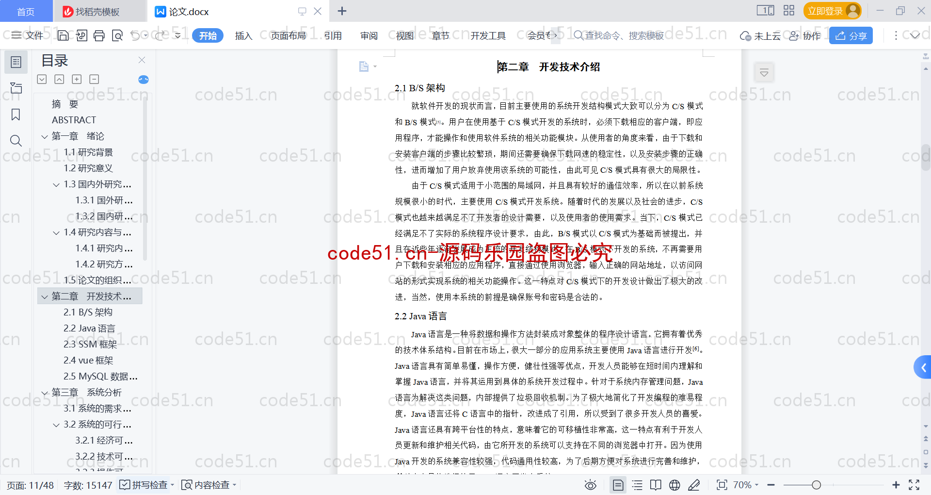
Task: Collapse 1.3 国内外研究 tree node
Action: click(56, 184)
